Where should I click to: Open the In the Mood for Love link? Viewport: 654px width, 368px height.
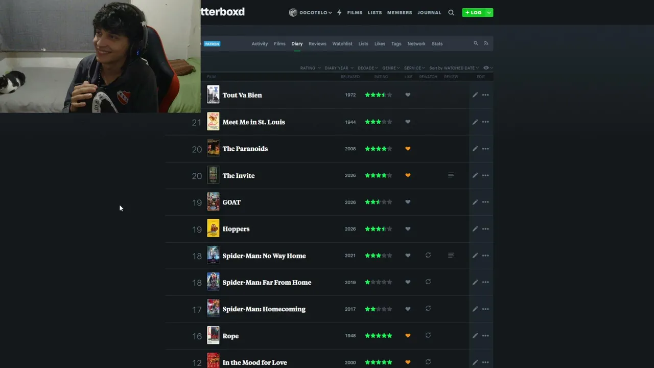(x=255, y=362)
